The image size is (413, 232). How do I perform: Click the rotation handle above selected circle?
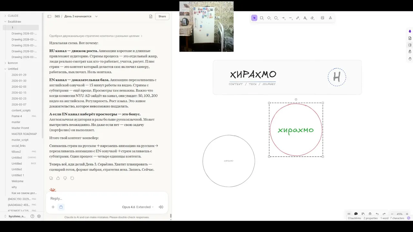pyautogui.click(x=296, y=99)
